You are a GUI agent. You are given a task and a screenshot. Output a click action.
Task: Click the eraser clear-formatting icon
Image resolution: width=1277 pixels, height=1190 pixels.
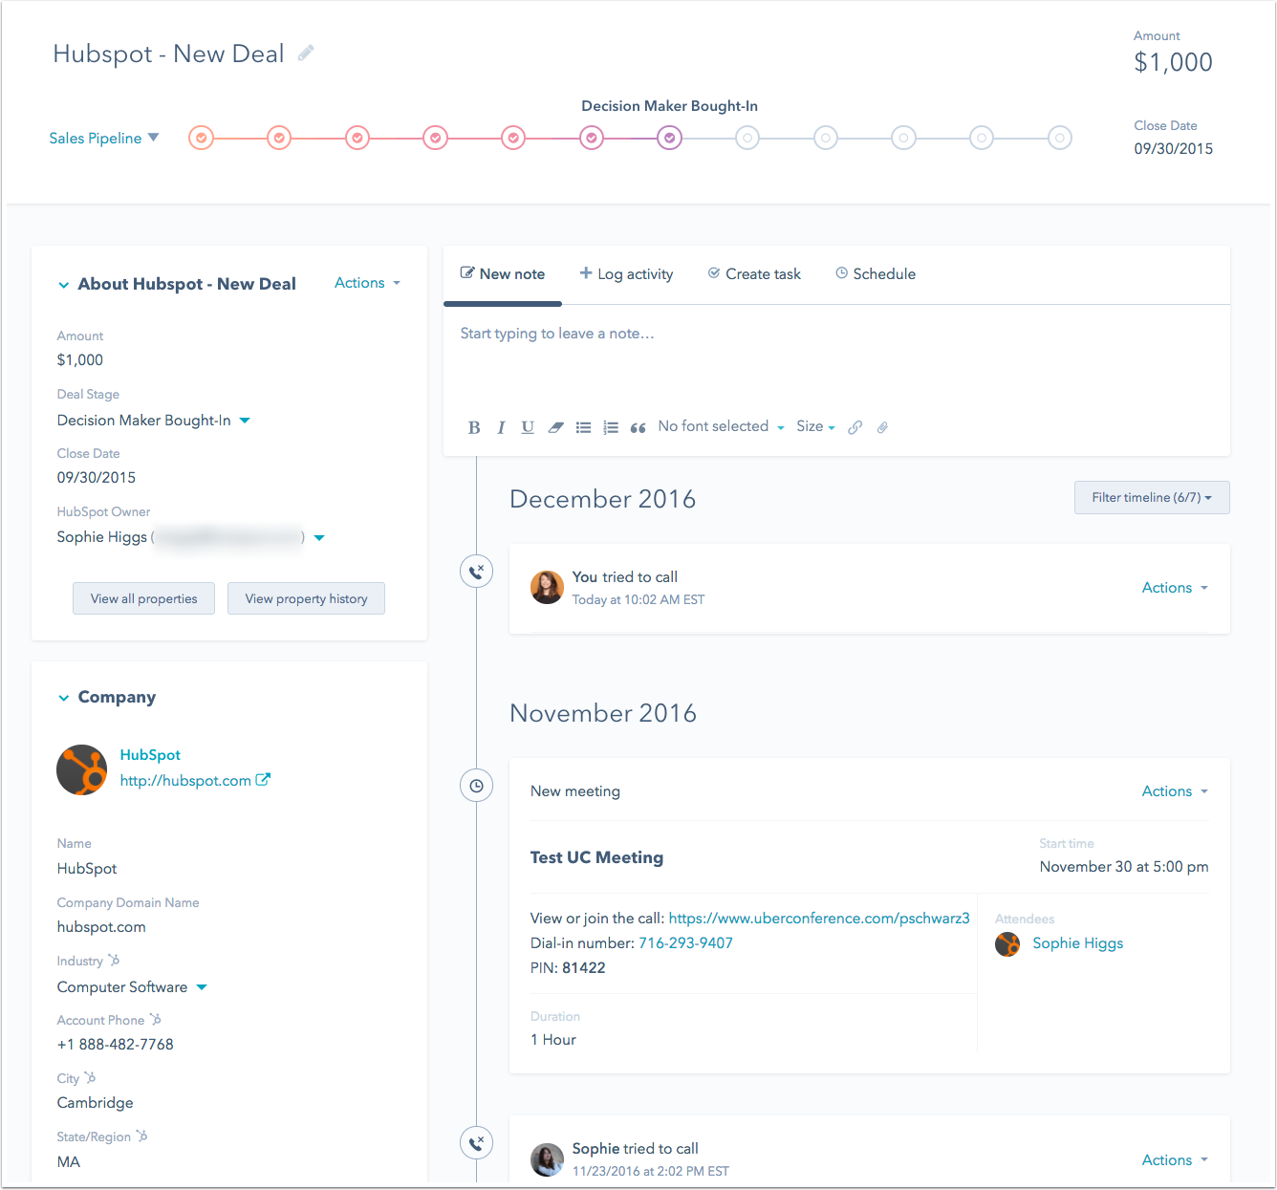click(x=555, y=427)
